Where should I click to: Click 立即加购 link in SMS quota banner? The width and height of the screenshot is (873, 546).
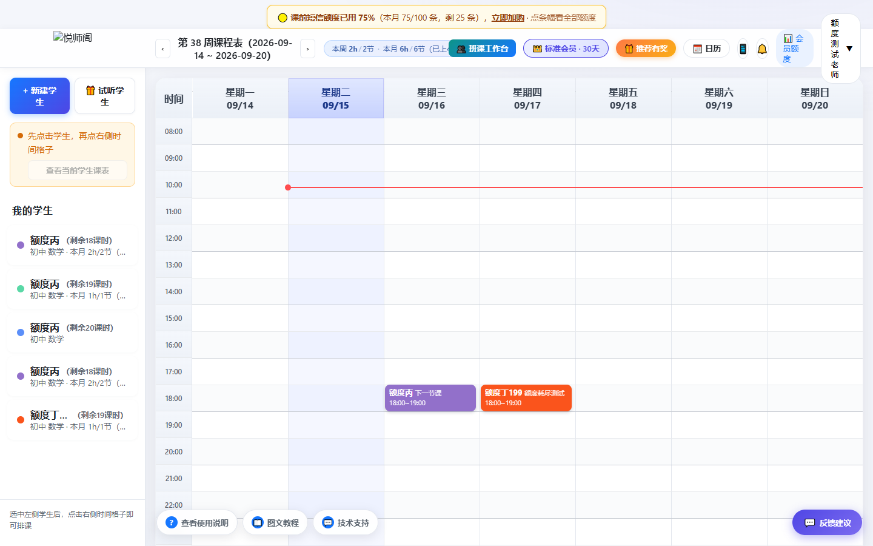point(507,18)
